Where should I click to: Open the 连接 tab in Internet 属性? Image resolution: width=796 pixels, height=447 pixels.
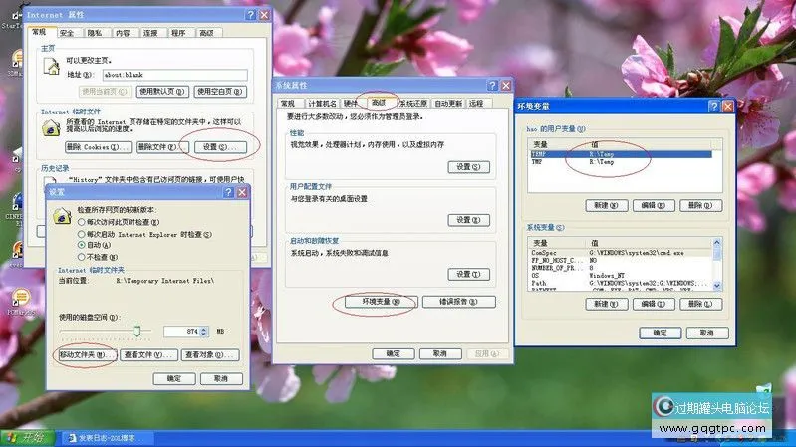(x=150, y=33)
